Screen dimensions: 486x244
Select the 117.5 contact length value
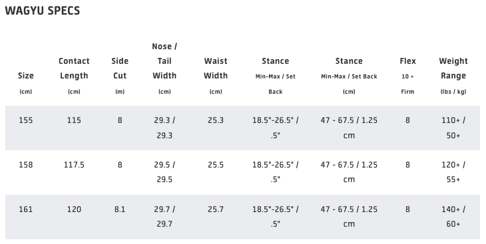pyautogui.click(x=74, y=165)
